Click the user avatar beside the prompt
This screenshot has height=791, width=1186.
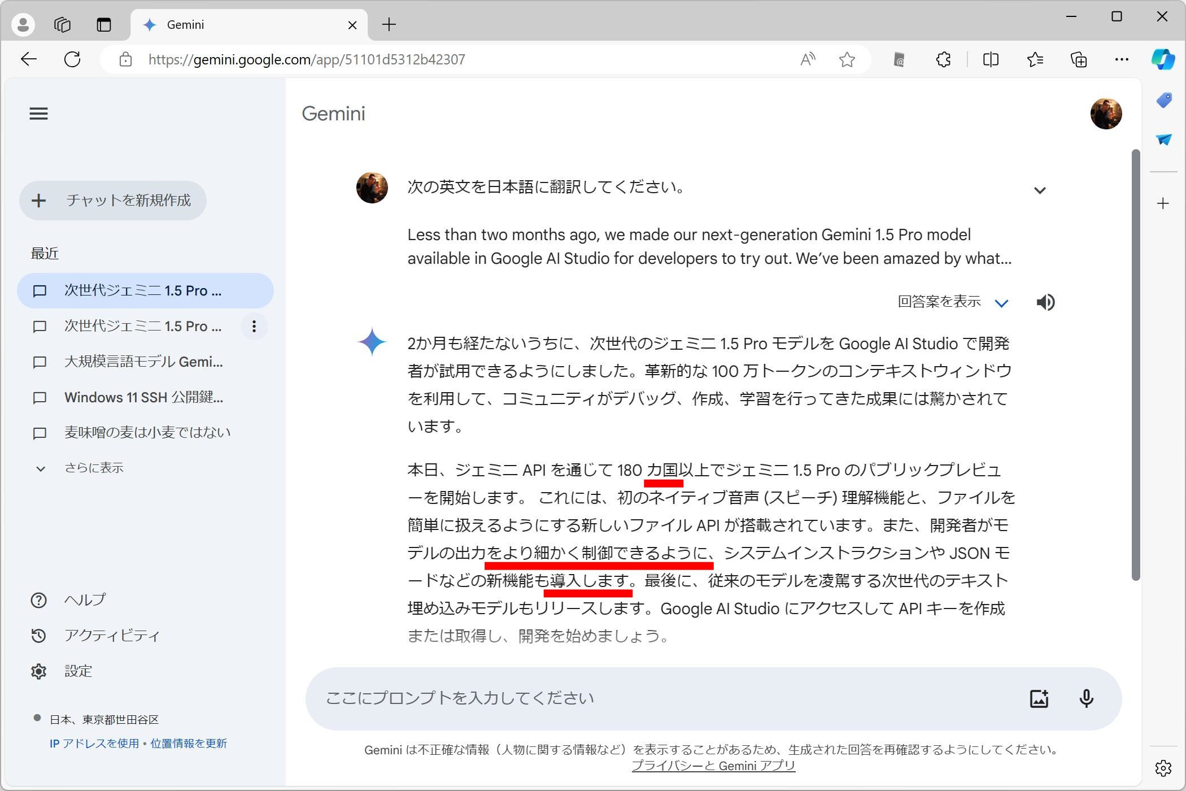(x=372, y=188)
